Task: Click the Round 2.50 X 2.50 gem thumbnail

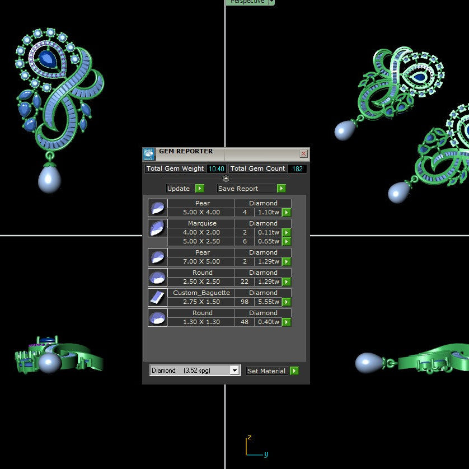Action: pyautogui.click(x=157, y=277)
